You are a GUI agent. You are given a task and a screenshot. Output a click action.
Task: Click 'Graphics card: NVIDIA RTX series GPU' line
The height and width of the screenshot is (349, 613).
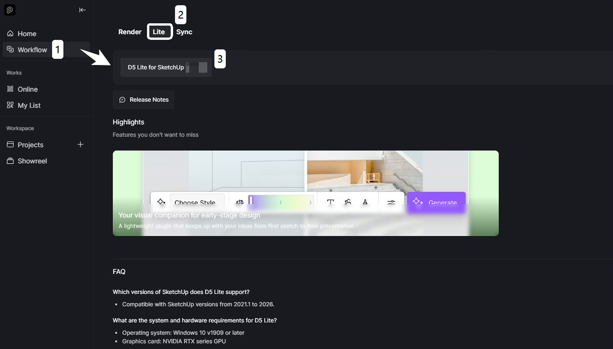point(174,341)
